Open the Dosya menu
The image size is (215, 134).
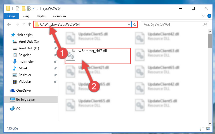(11, 16)
